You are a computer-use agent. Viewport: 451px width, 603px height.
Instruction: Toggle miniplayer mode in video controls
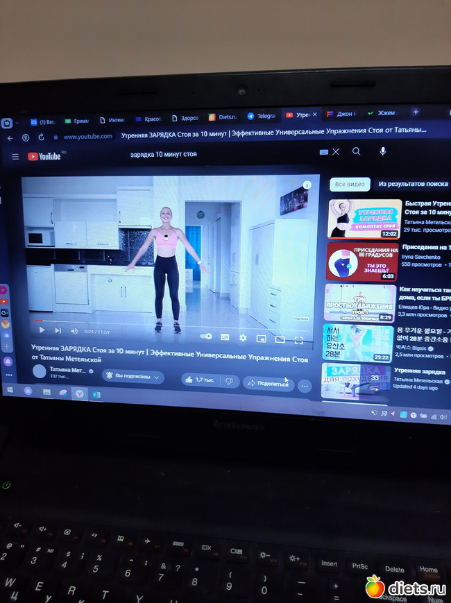262,339
